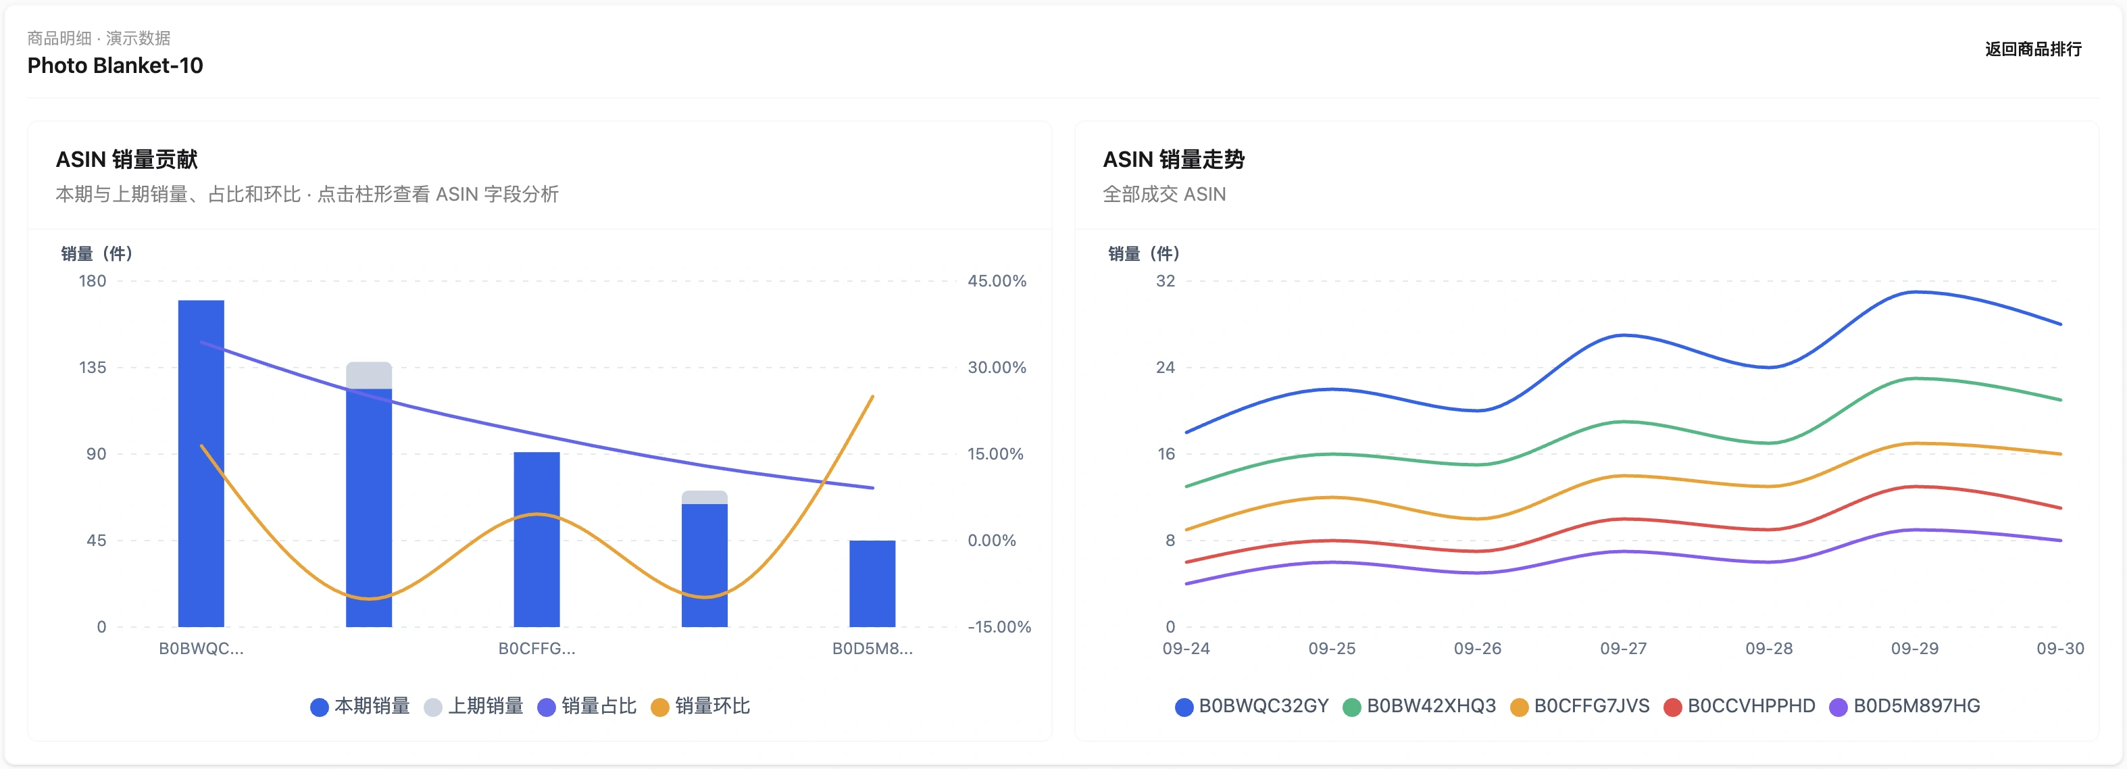Click 45.00% right axis value
Image resolution: width=2127 pixels, height=769 pixels.
(x=997, y=281)
